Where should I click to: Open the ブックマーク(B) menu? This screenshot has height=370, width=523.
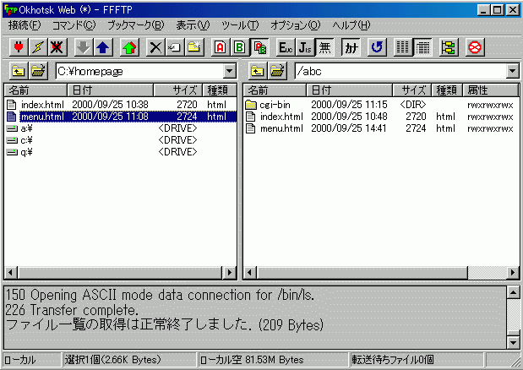(x=136, y=25)
